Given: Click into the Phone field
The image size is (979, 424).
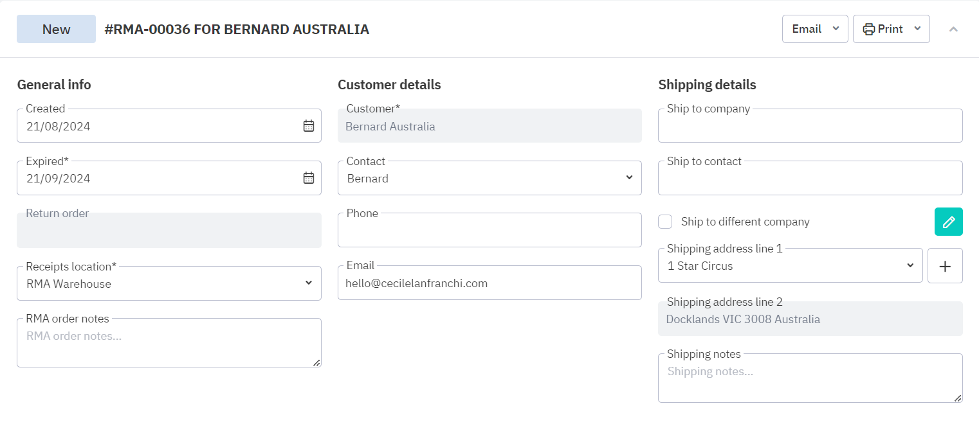Looking at the screenshot, I should pos(489,231).
